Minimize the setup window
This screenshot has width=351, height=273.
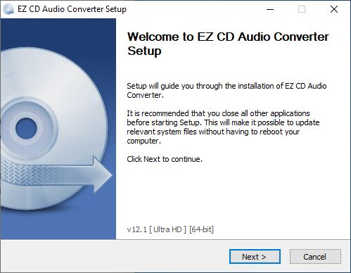(x=270, y=9)
